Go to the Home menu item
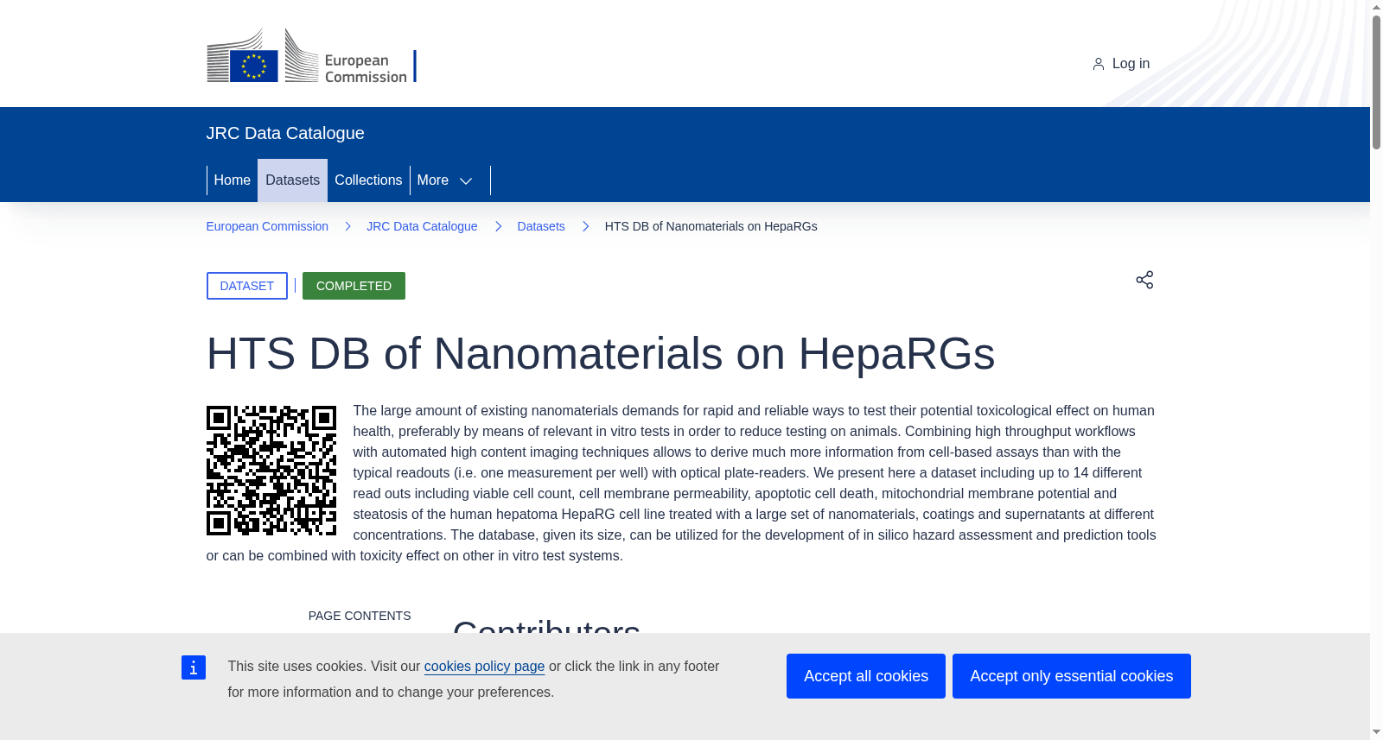1383x740 pixels. 232,180
